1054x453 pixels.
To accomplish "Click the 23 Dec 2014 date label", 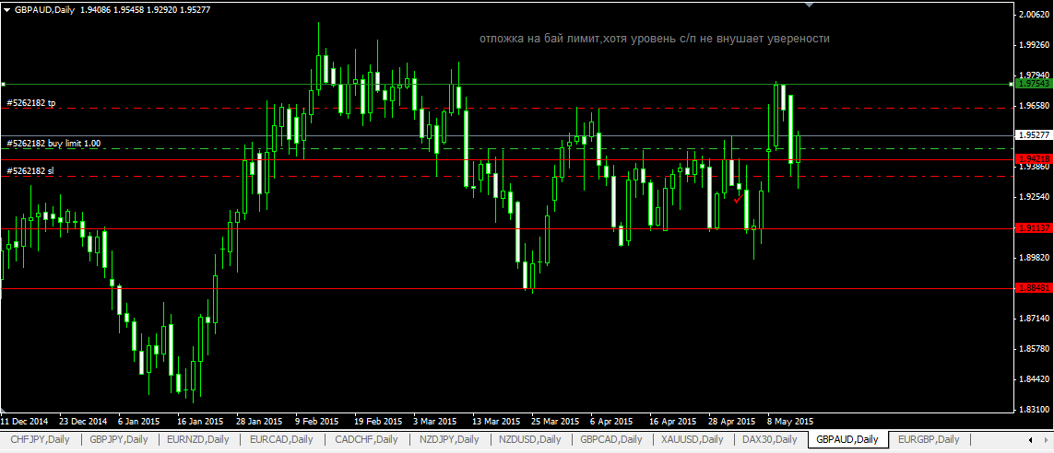I will 83,422.
